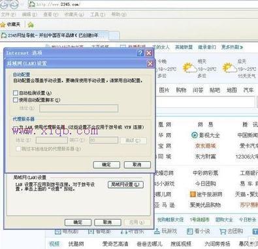Open the 爸爸去哪儿 link

coord(150,244)
